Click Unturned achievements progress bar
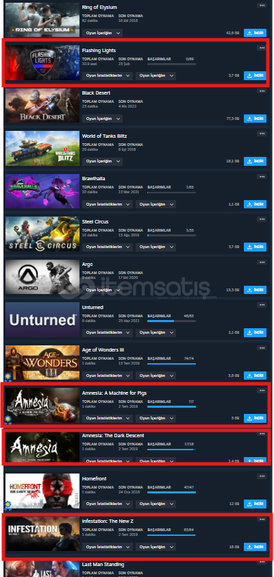274x577 pixels. click(171, 321)
